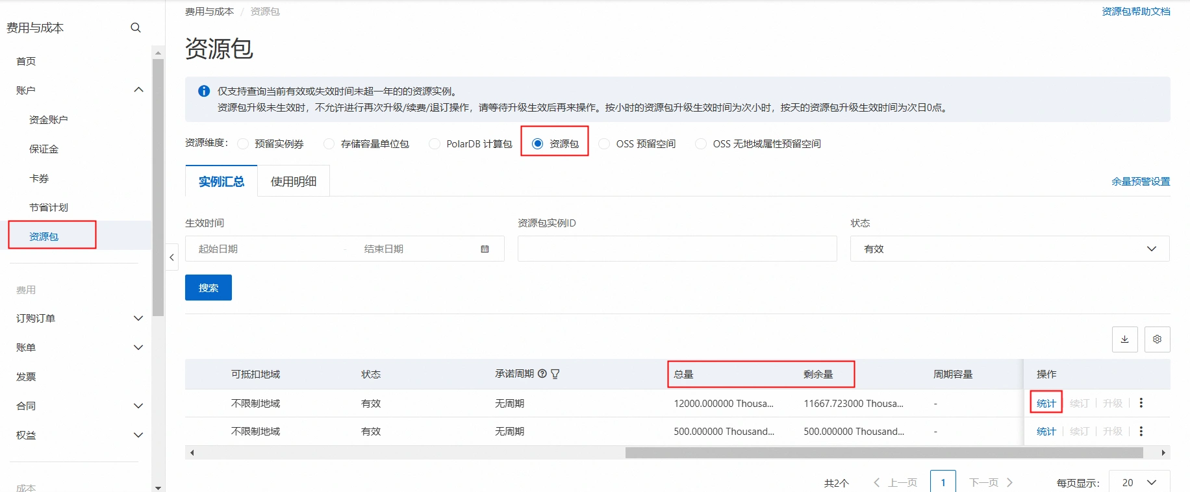
Task: Click 统计 for the 12000.000000 Thousand row
Action: point(1046,403)
